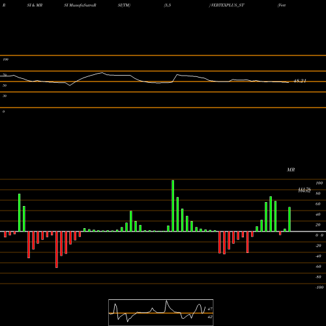Click the 20 label on the MR axis
326x326 pixels.
pyautogui.click(x=318, y=225)
